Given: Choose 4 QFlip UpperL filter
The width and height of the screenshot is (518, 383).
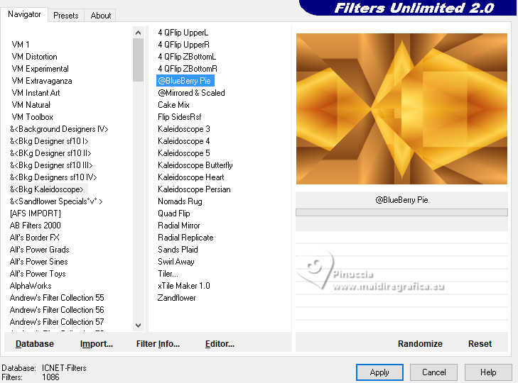Looking at the screenshot, I should [183, 33].
